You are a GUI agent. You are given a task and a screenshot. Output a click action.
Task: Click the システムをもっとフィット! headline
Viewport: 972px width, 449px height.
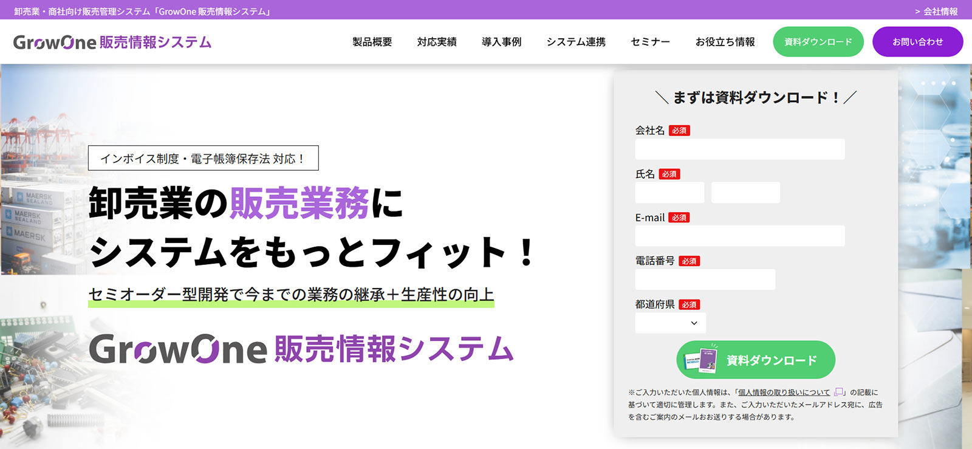pyautogui.click(x=312, y=252)
